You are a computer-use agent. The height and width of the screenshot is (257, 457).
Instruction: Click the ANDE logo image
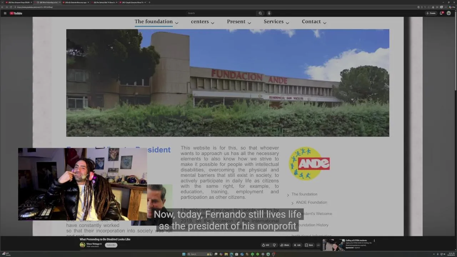[309, 163]
